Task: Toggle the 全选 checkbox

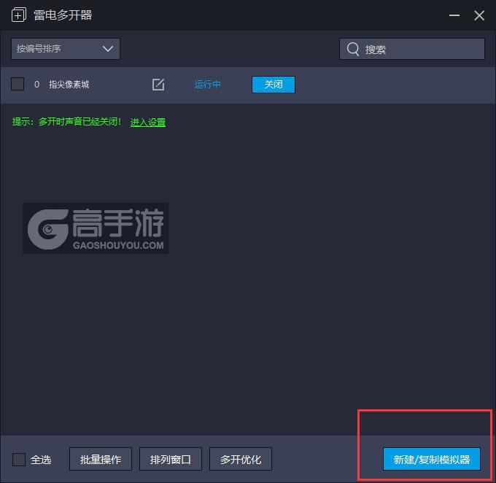Action: pyautogui.click(x=19, y=459)
